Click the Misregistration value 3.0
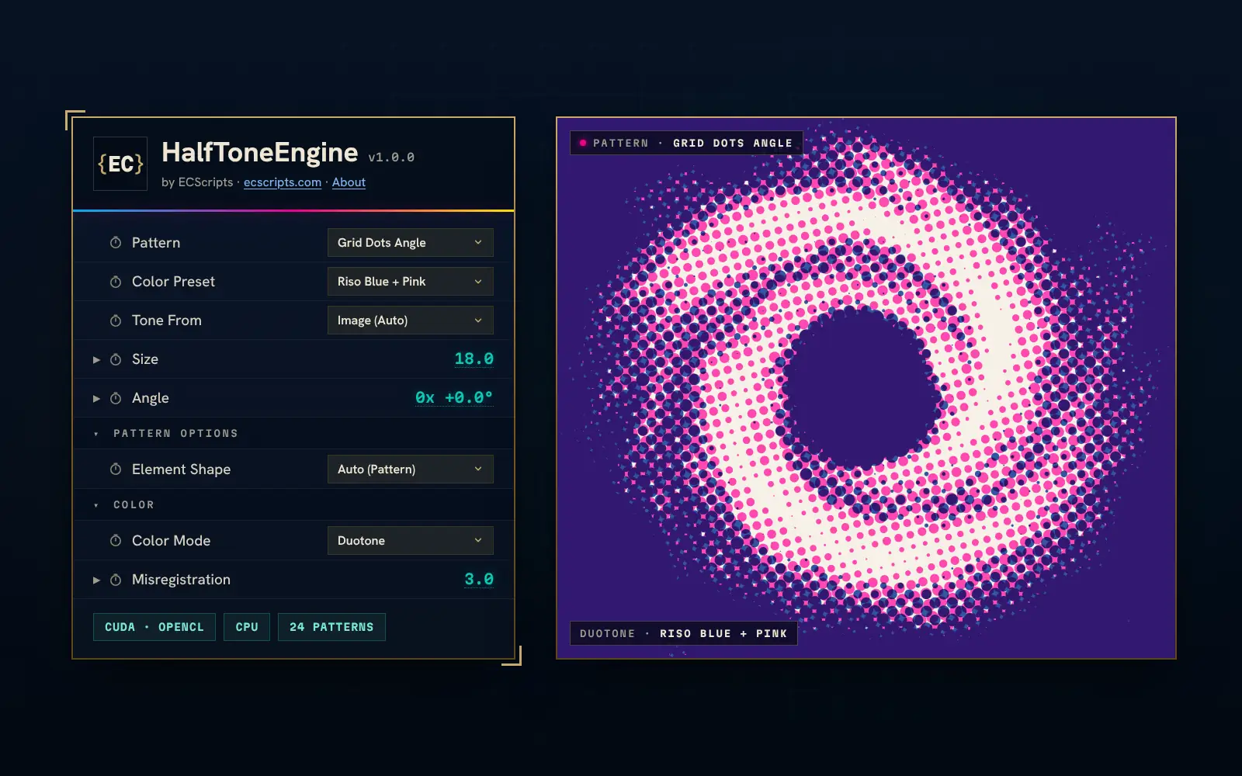Viewport: 1242px width, 776px height. (x=479, y=580)
